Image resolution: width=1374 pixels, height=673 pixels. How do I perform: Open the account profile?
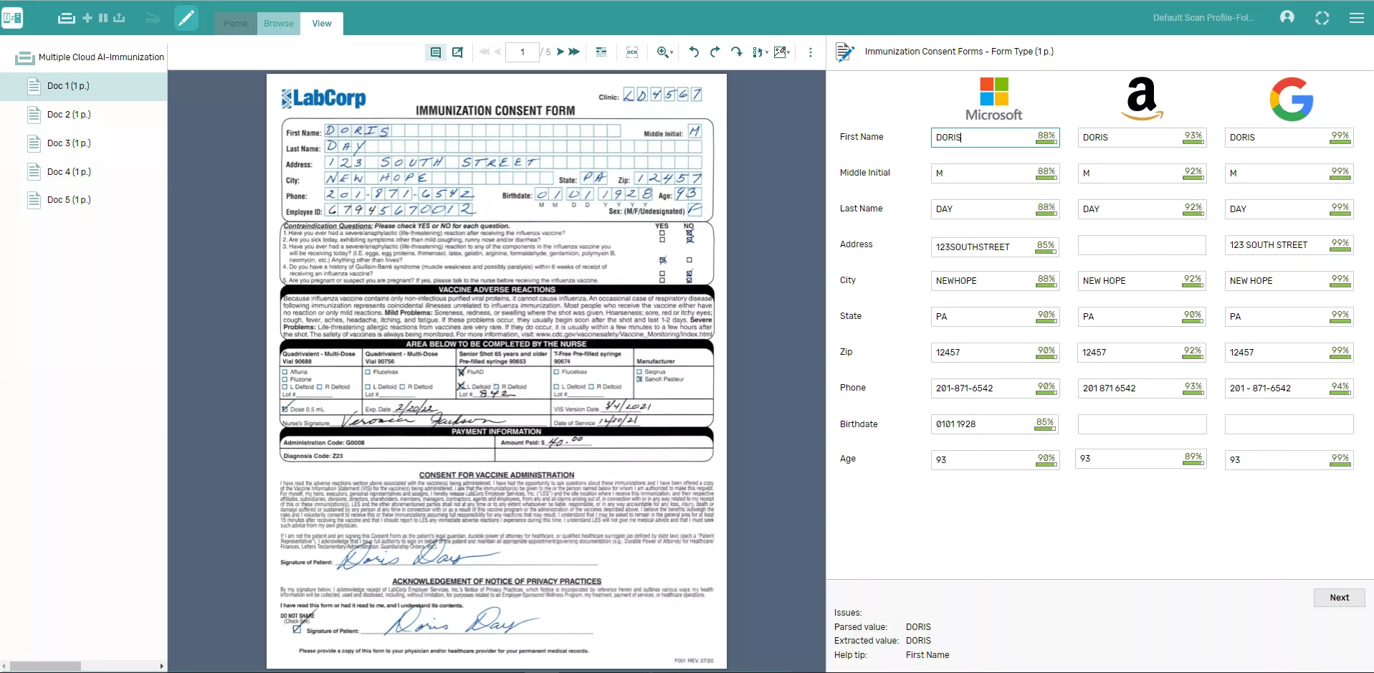[x=1287, y=16]
